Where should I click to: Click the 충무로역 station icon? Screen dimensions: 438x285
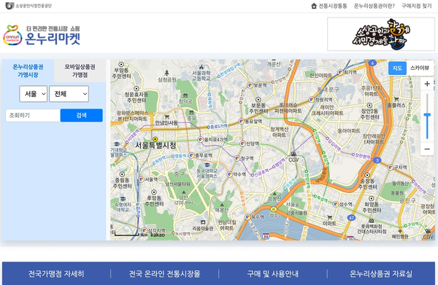tap(191, 155)
